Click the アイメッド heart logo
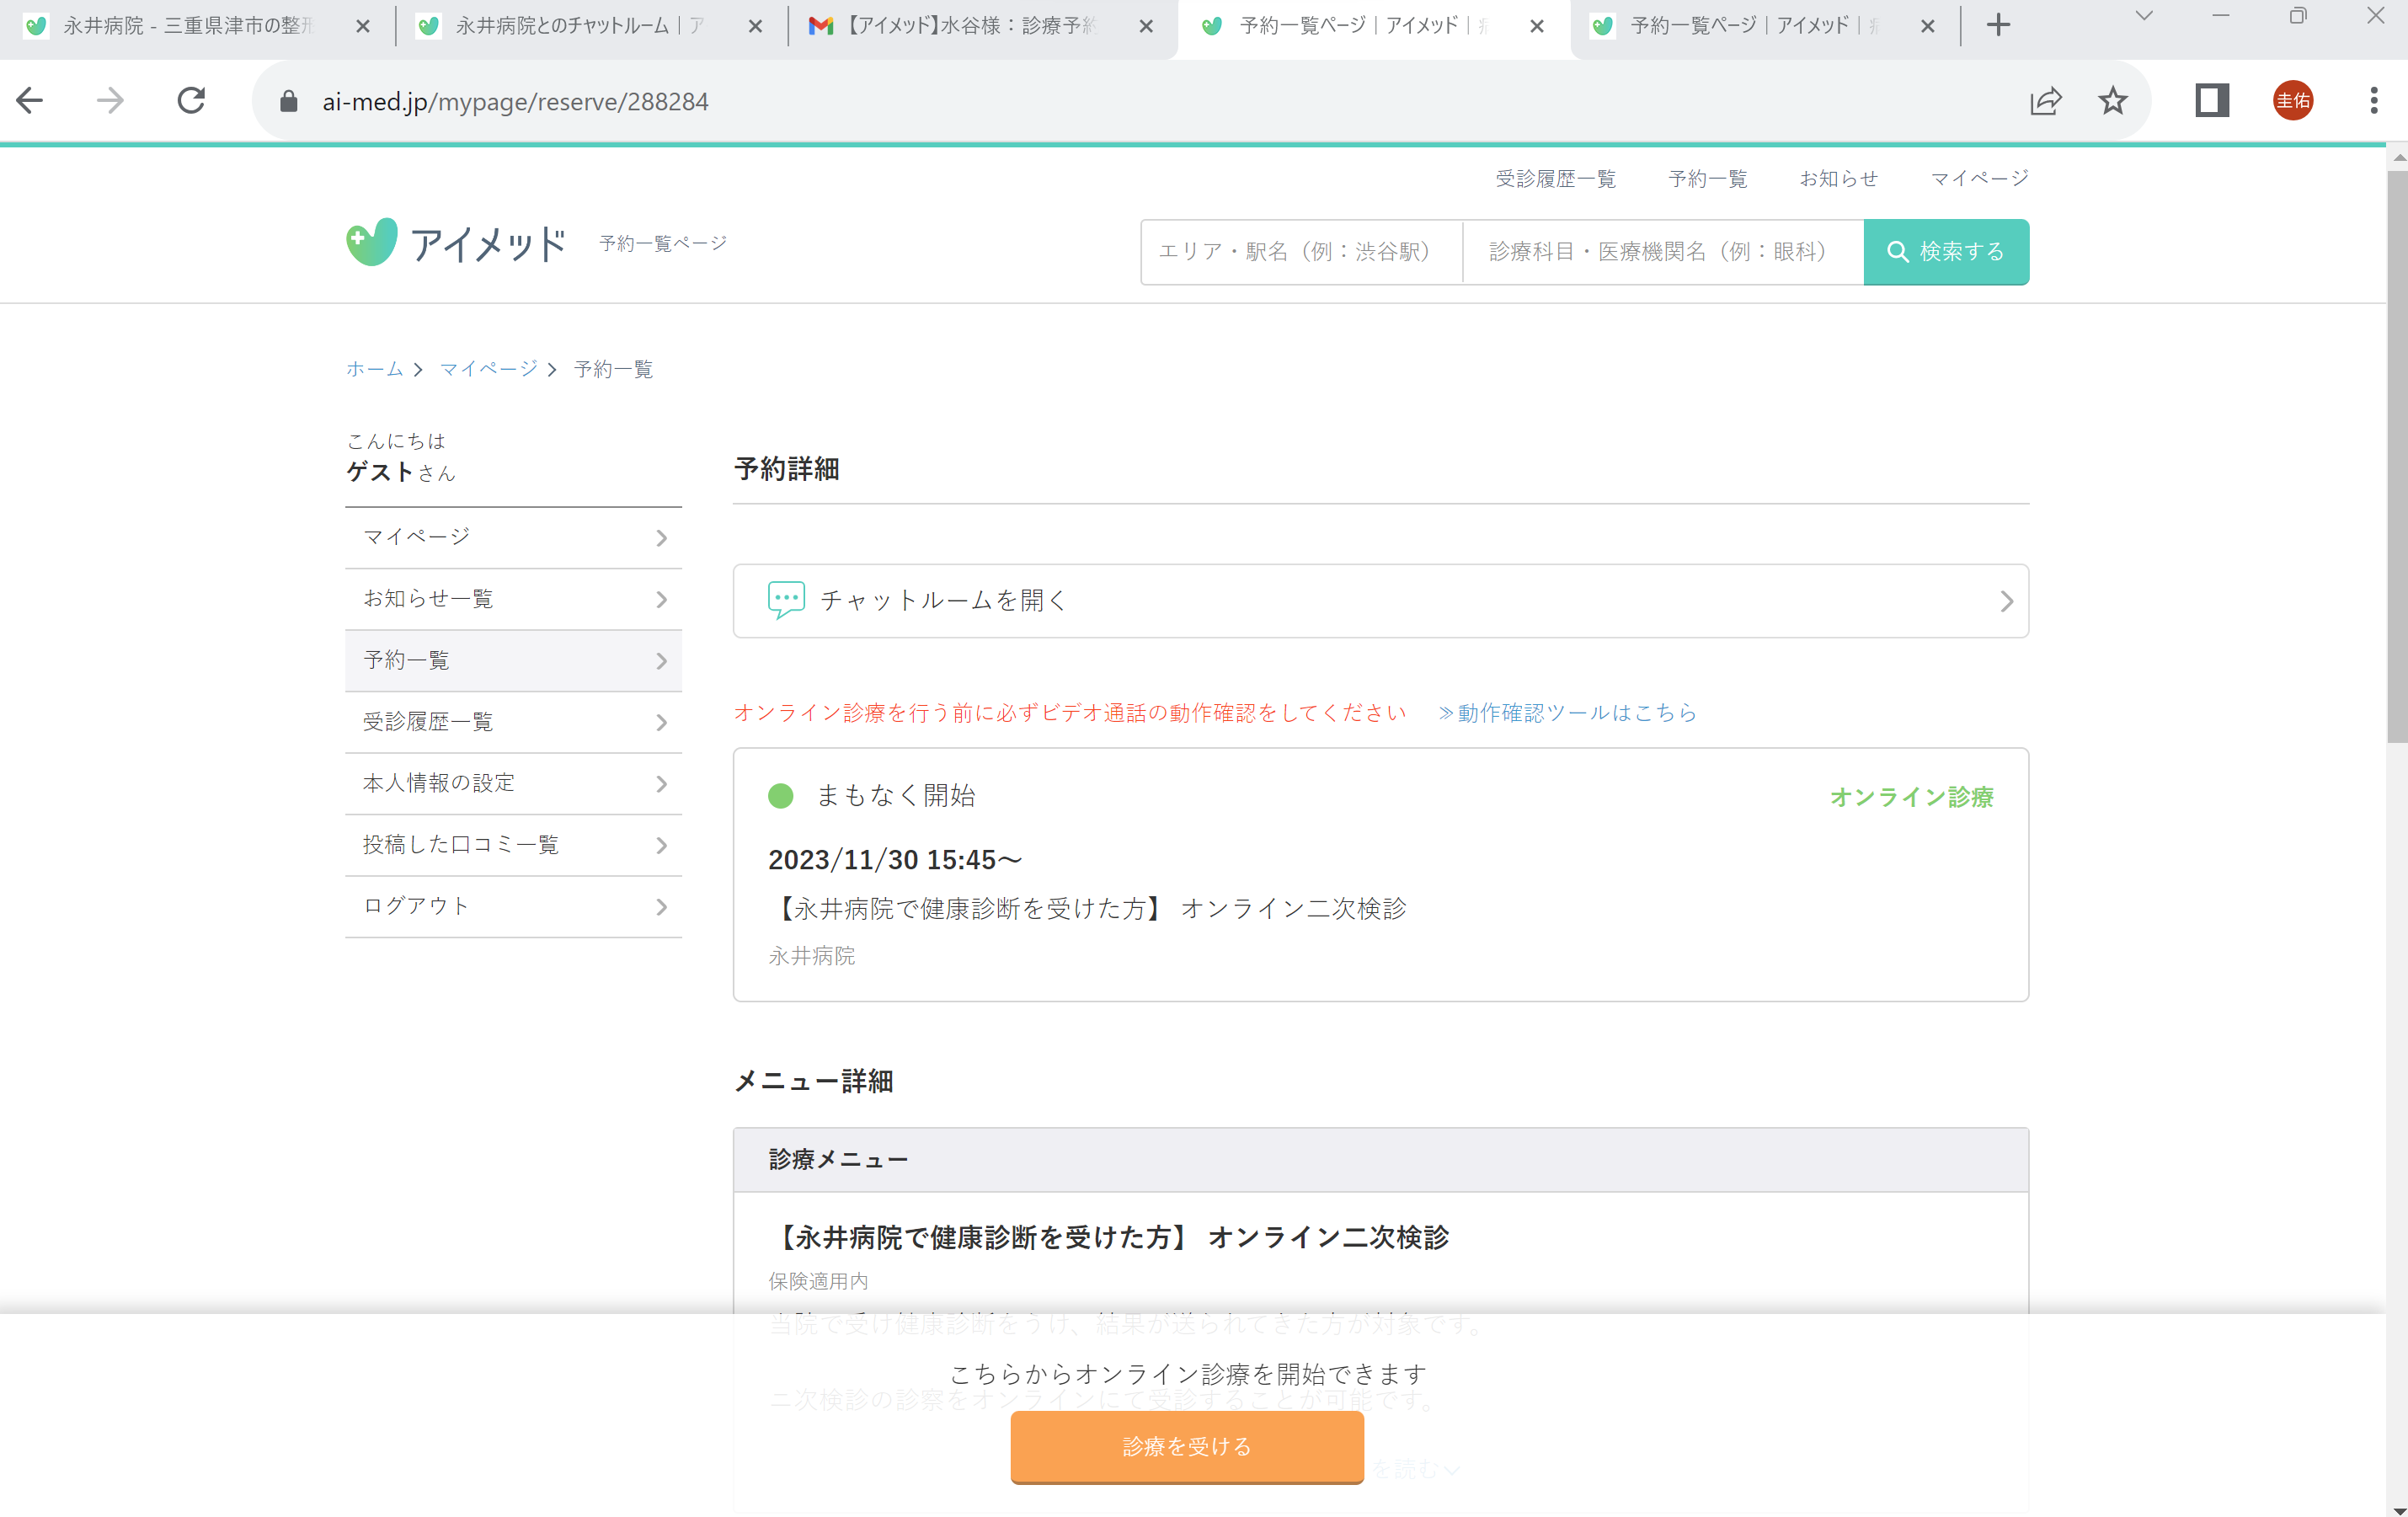The height and width of the screenshot is (1517, 2408). click(371, 243)
